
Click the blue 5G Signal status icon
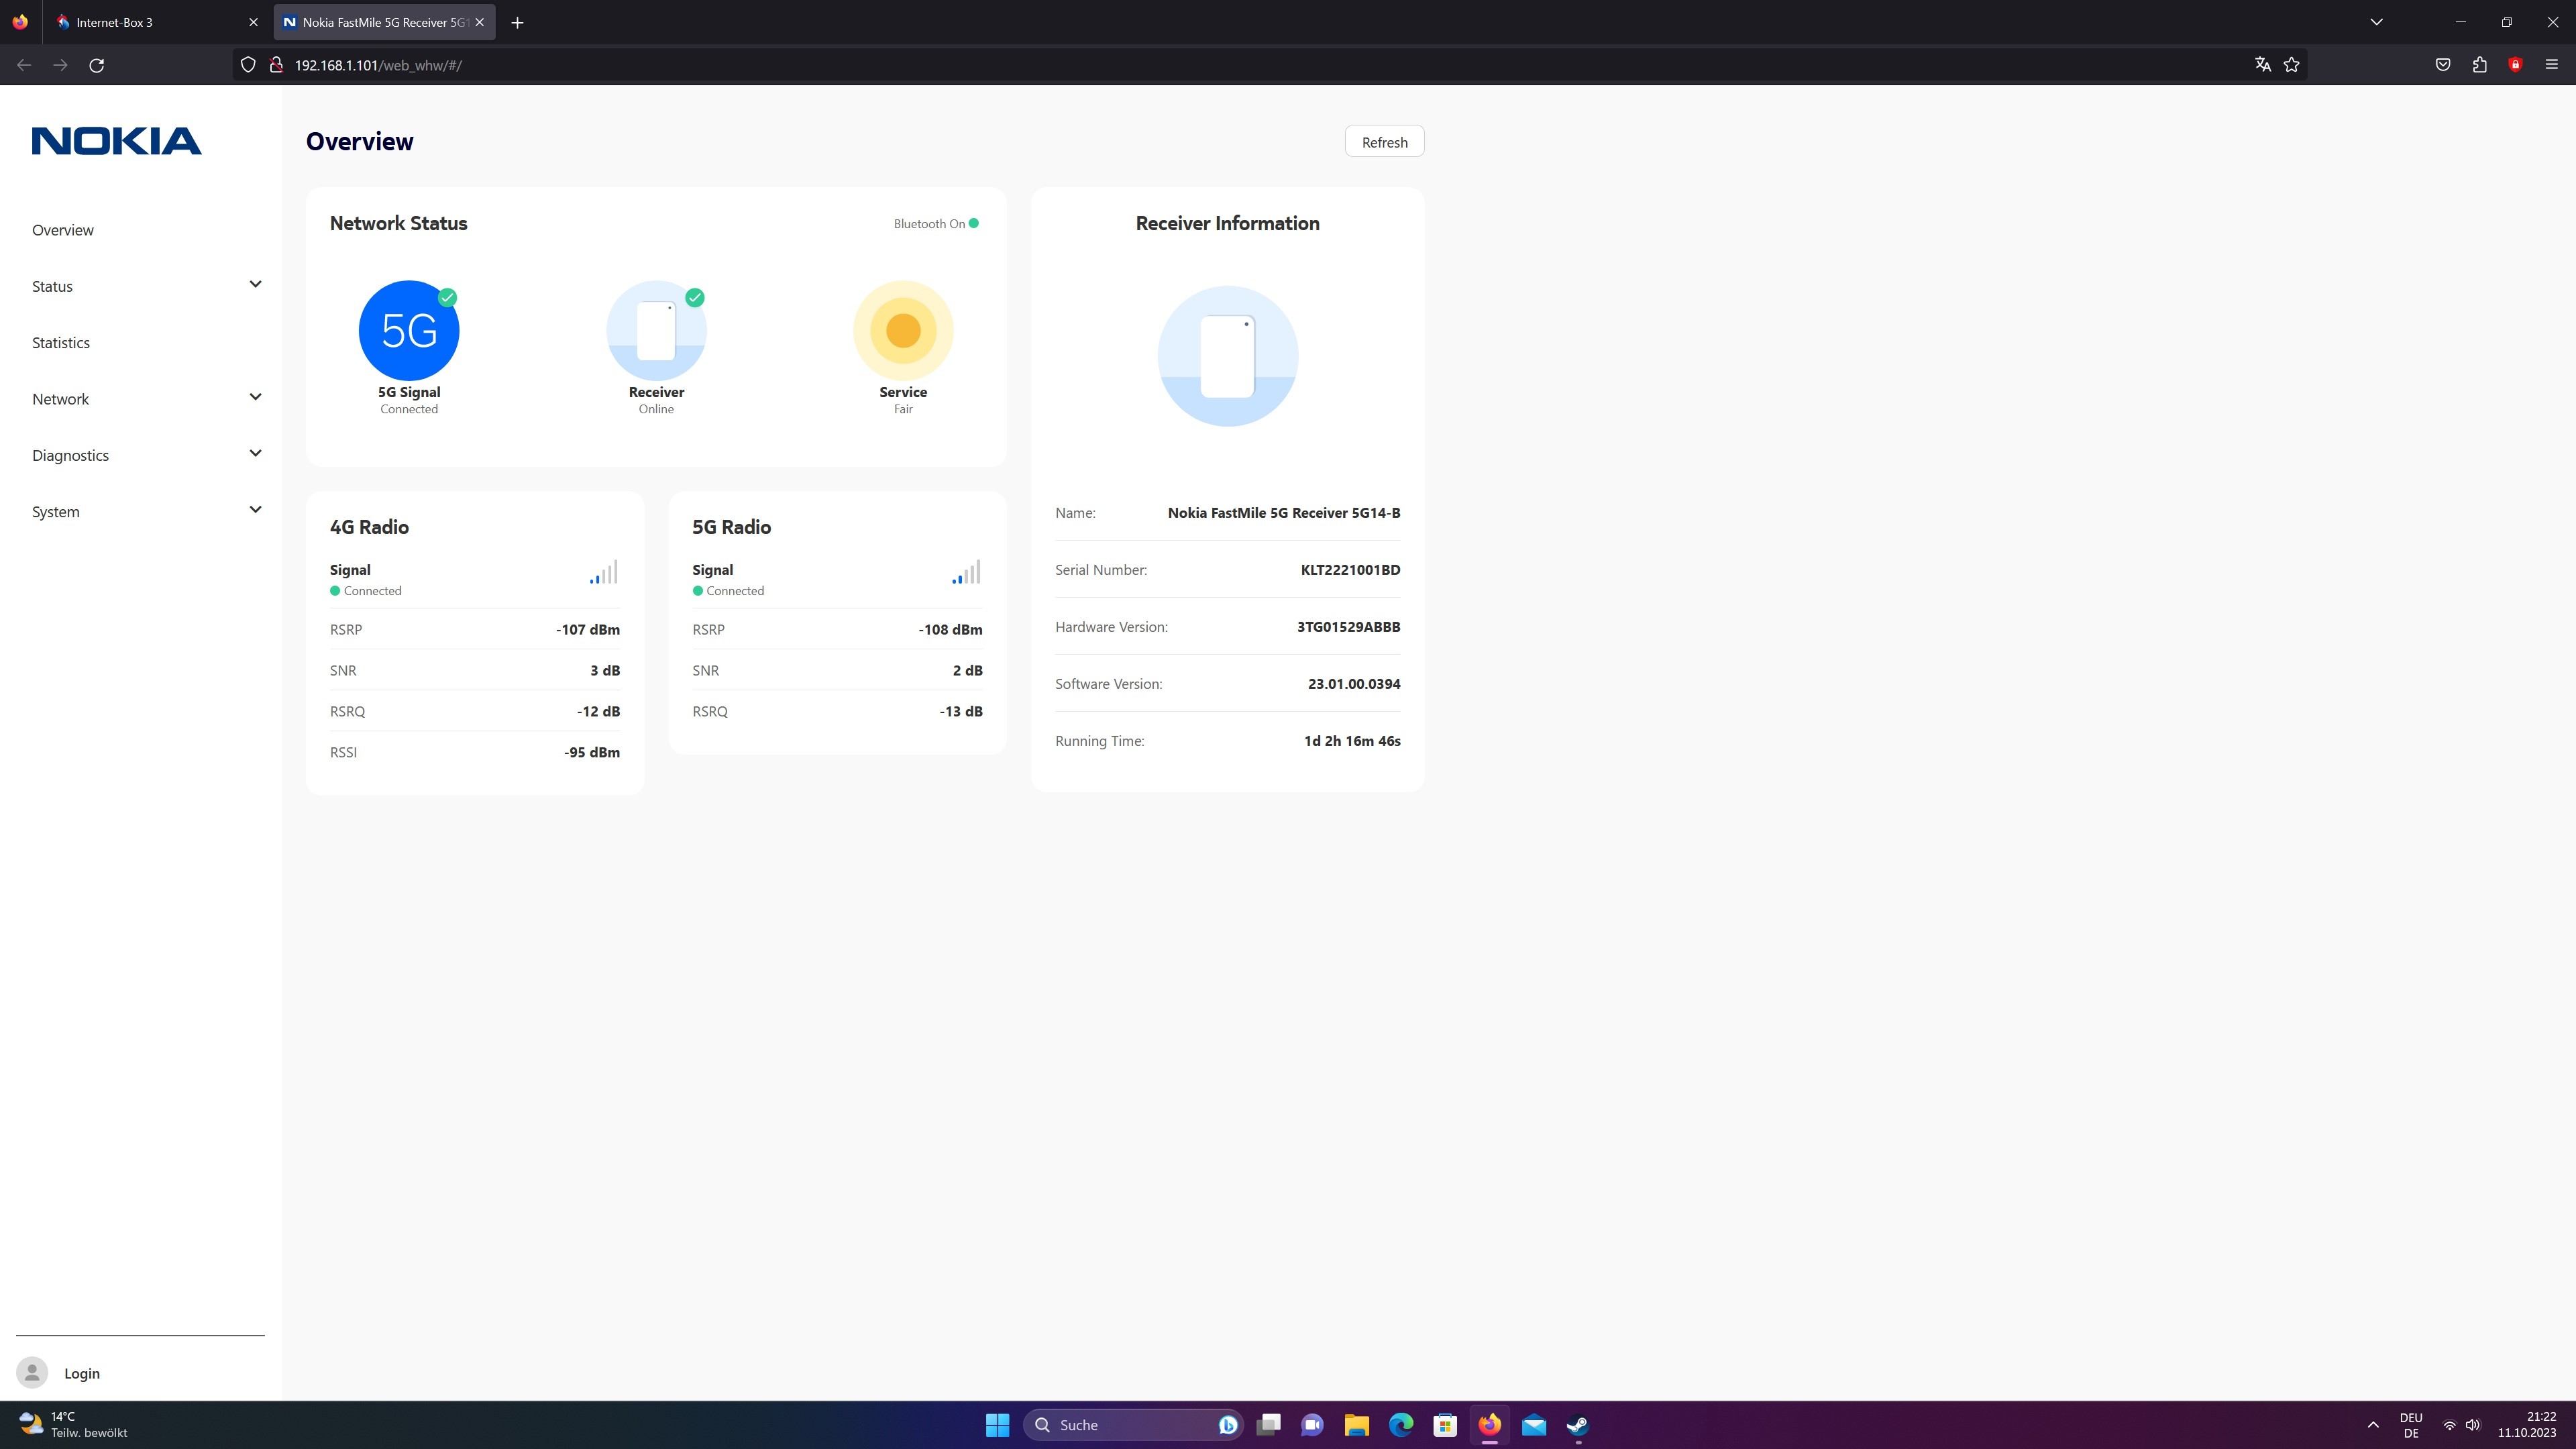pyautogui.click(x=408, y=331)
